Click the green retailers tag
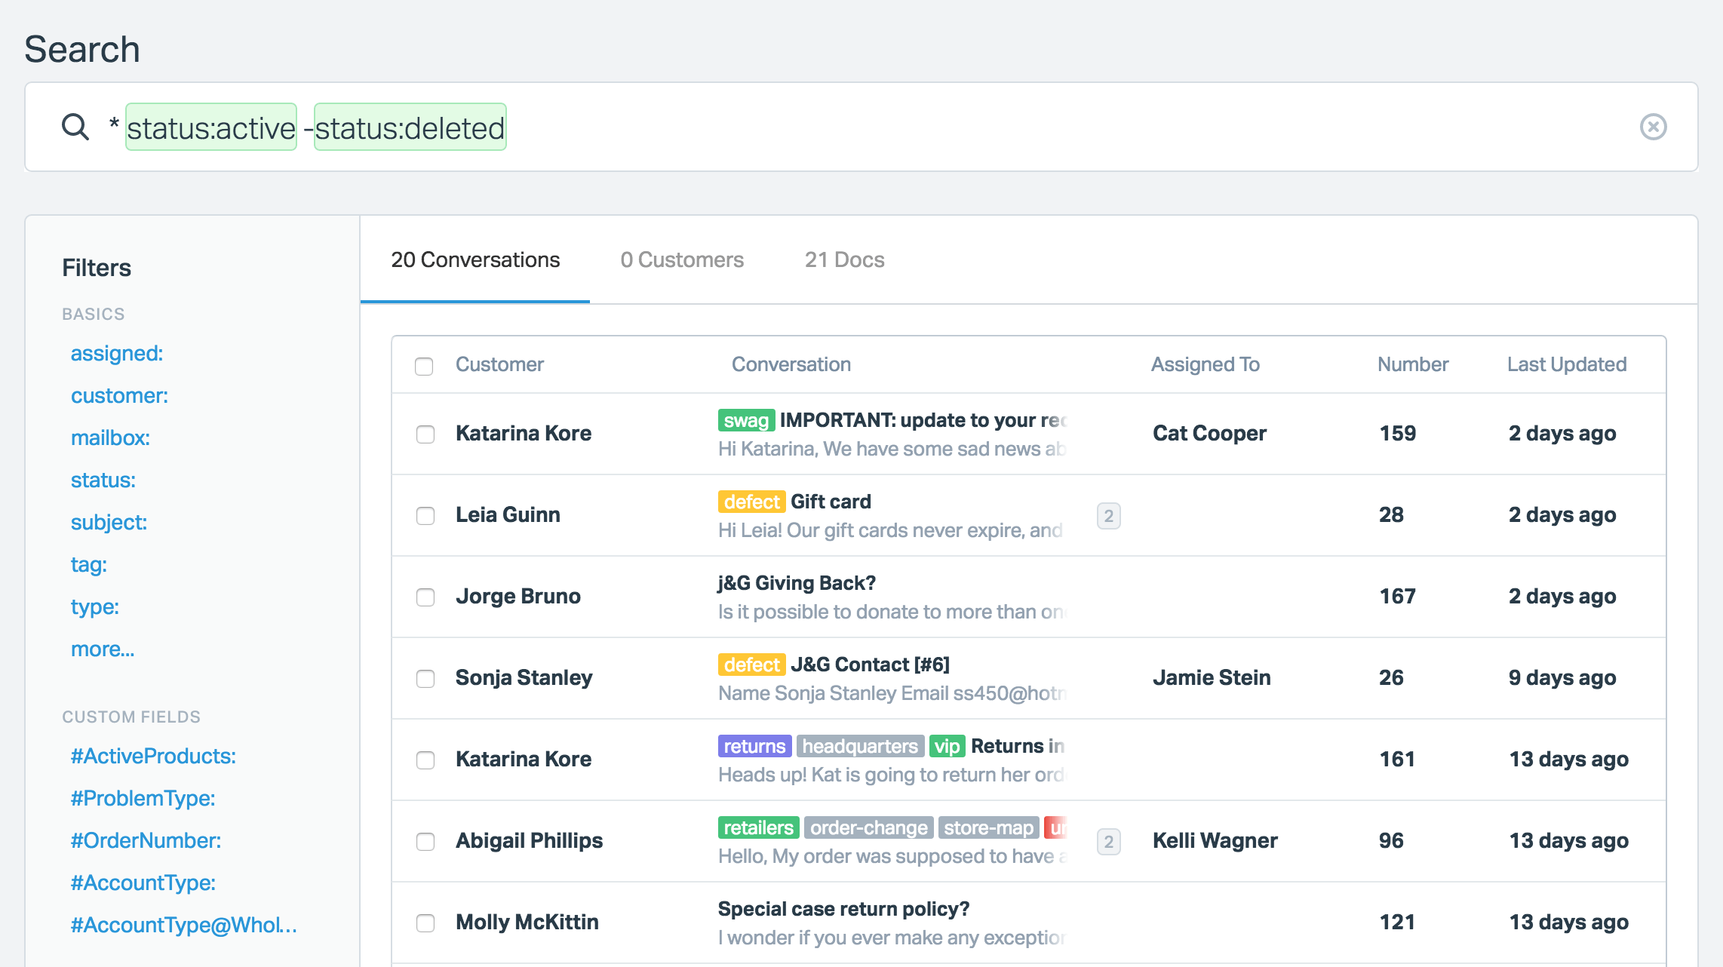The image size is (1723, 967). pos(757,827)
